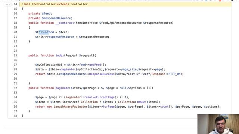This screenshot has width=239, height=134.
Task: Select line number 17
Action: coord(15,18)
